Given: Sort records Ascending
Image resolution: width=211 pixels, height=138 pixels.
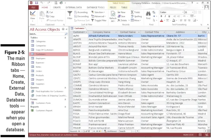Looking at the screenshot, I should (x=81, y=12).
